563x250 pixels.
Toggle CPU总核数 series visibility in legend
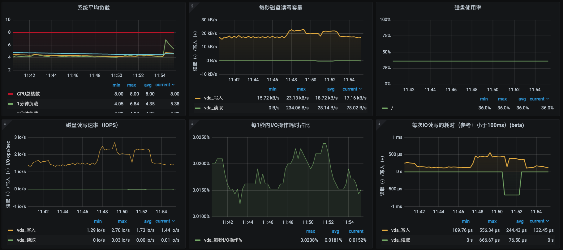(28, 94)
